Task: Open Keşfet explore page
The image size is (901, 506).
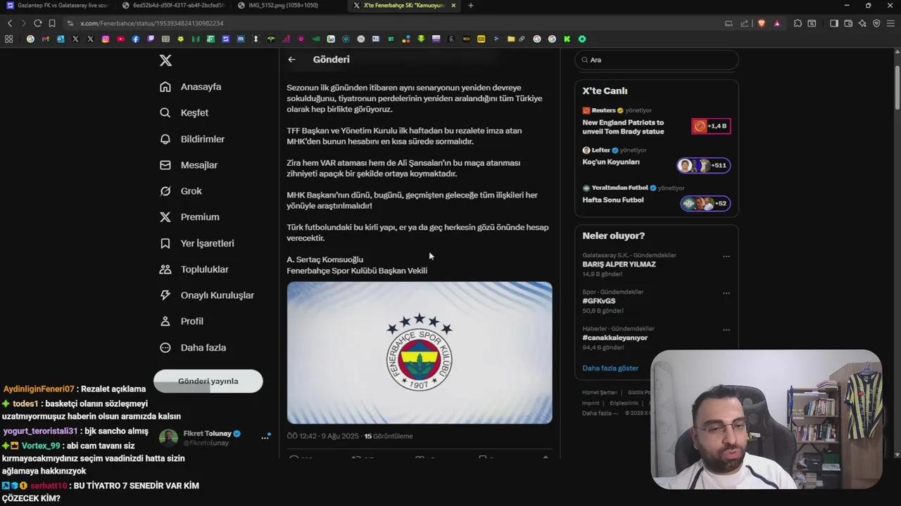Action: [x=184, y=112]
